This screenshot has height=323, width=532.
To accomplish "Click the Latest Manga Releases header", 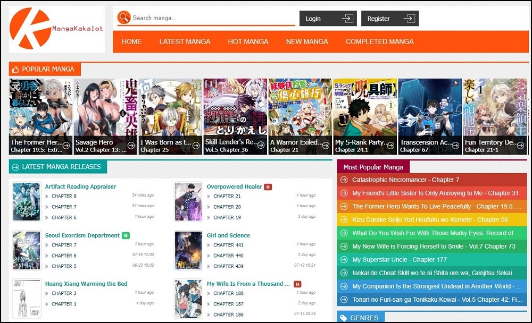I will [58, 167].
